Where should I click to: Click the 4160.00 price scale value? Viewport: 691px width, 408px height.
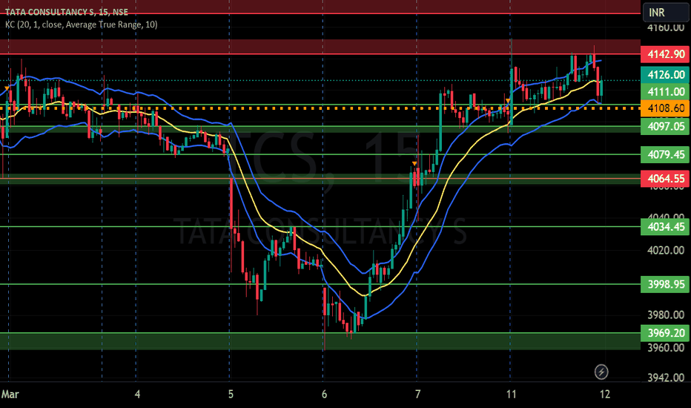click(x=666, y=28)
